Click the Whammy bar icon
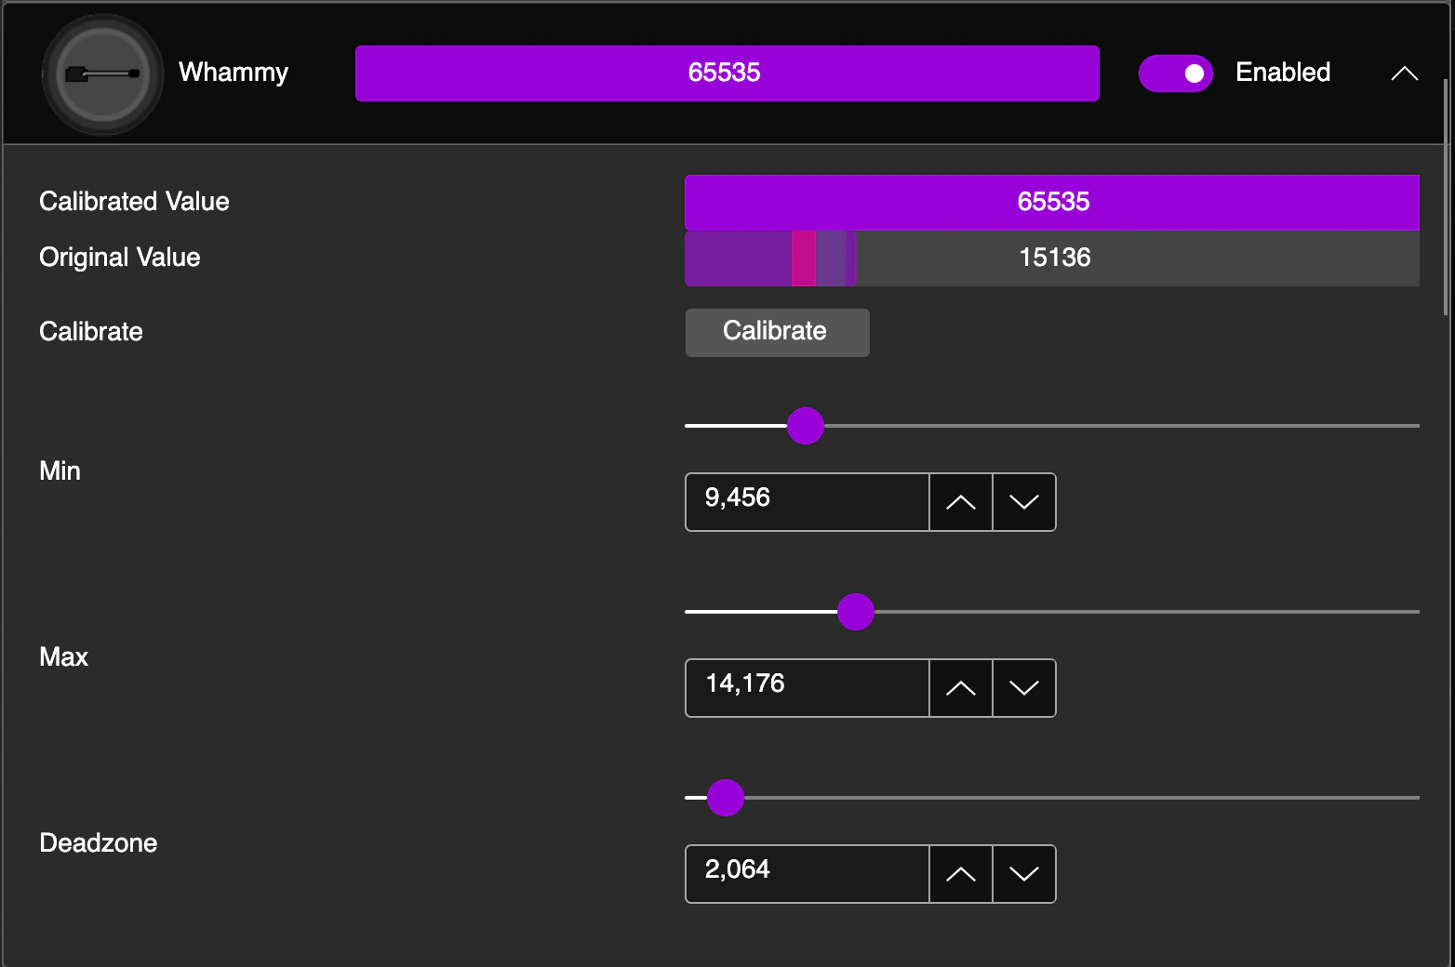 (102, 73)
